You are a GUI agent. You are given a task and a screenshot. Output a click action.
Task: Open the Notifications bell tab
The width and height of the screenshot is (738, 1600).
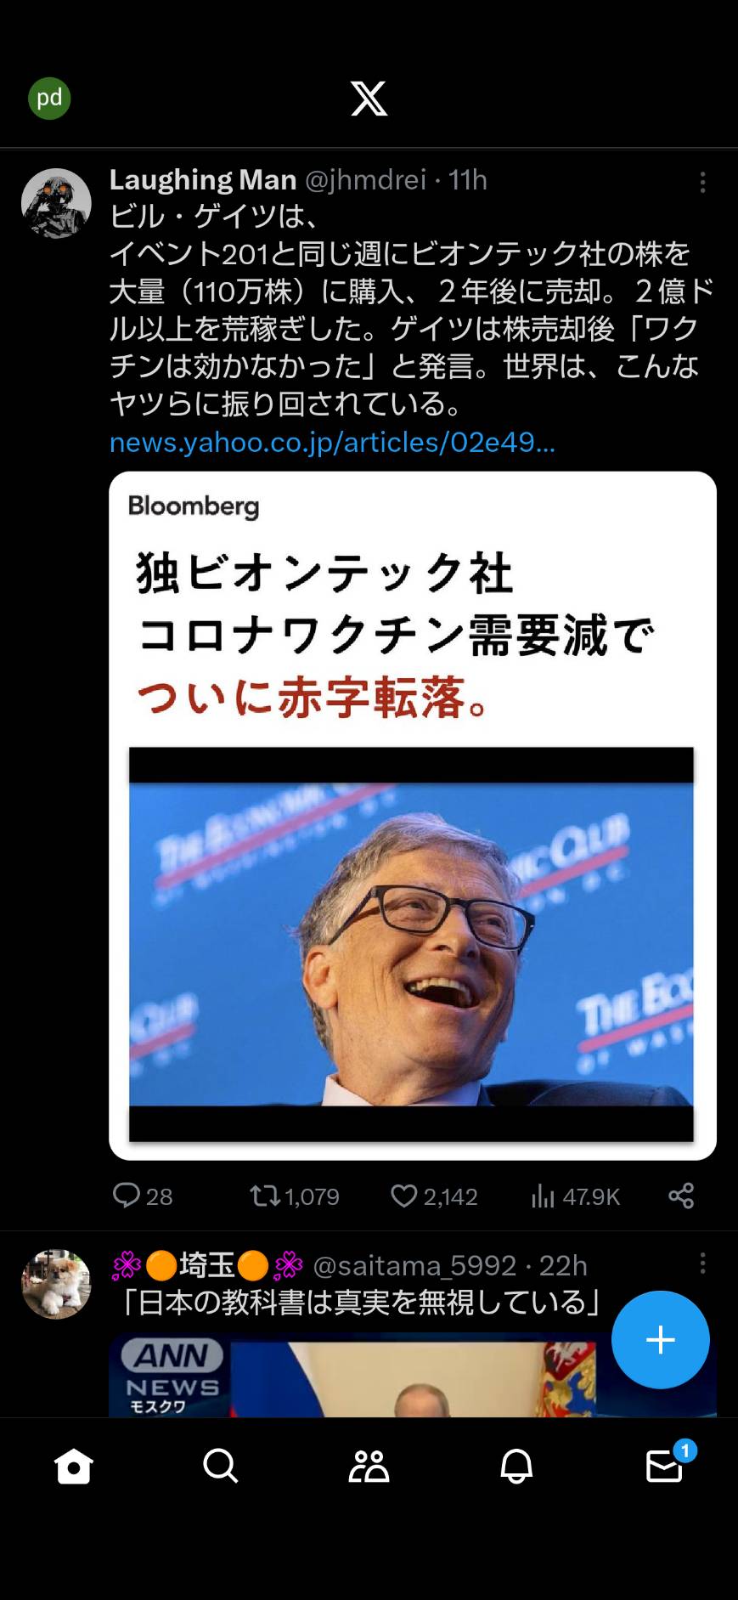coord(516,1466)
